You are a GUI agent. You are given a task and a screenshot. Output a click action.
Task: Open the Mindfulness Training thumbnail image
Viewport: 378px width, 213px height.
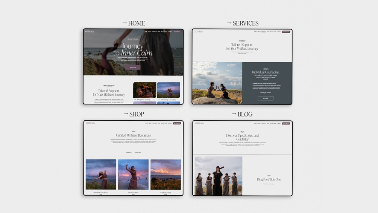145,90
